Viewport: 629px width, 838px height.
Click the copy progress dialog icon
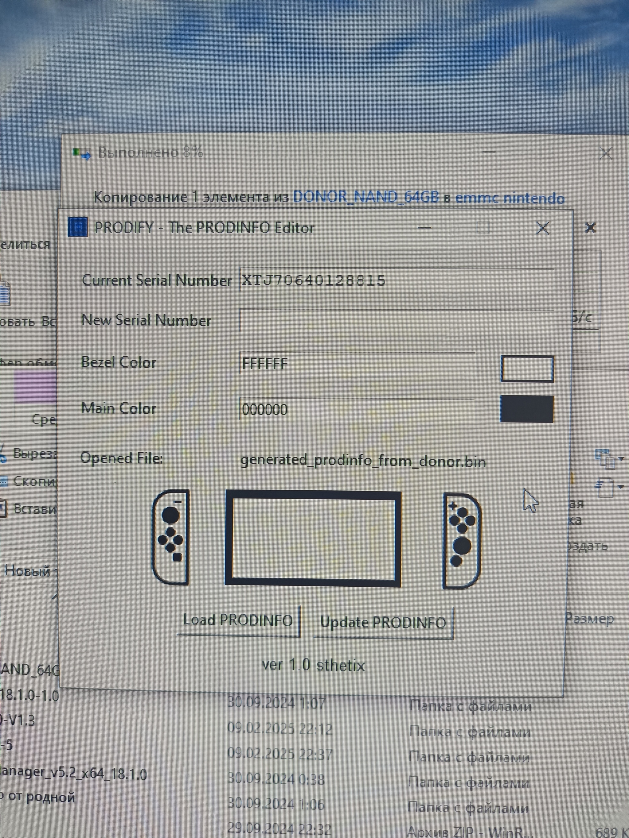(x=82, y=154)
